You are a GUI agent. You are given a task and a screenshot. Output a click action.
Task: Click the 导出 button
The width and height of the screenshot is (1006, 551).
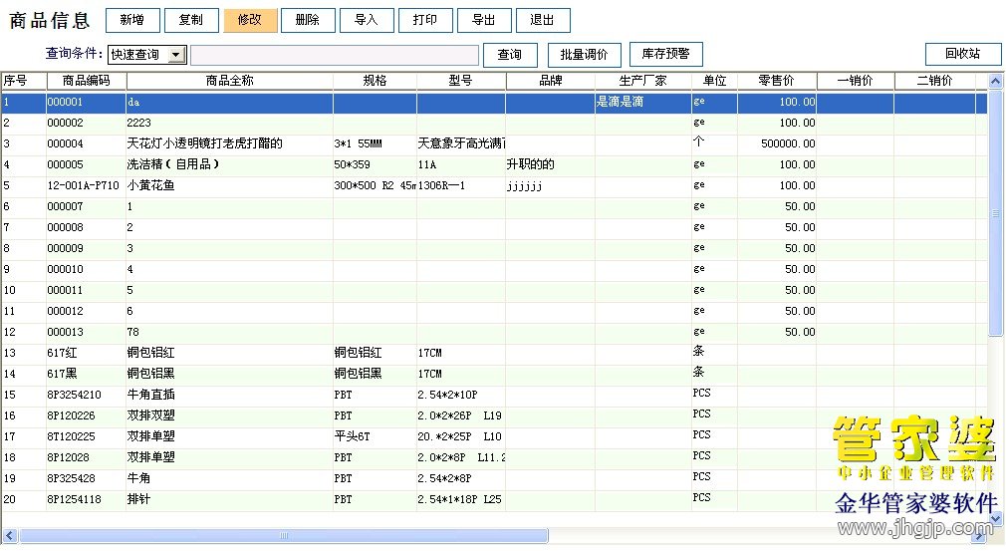484,21
